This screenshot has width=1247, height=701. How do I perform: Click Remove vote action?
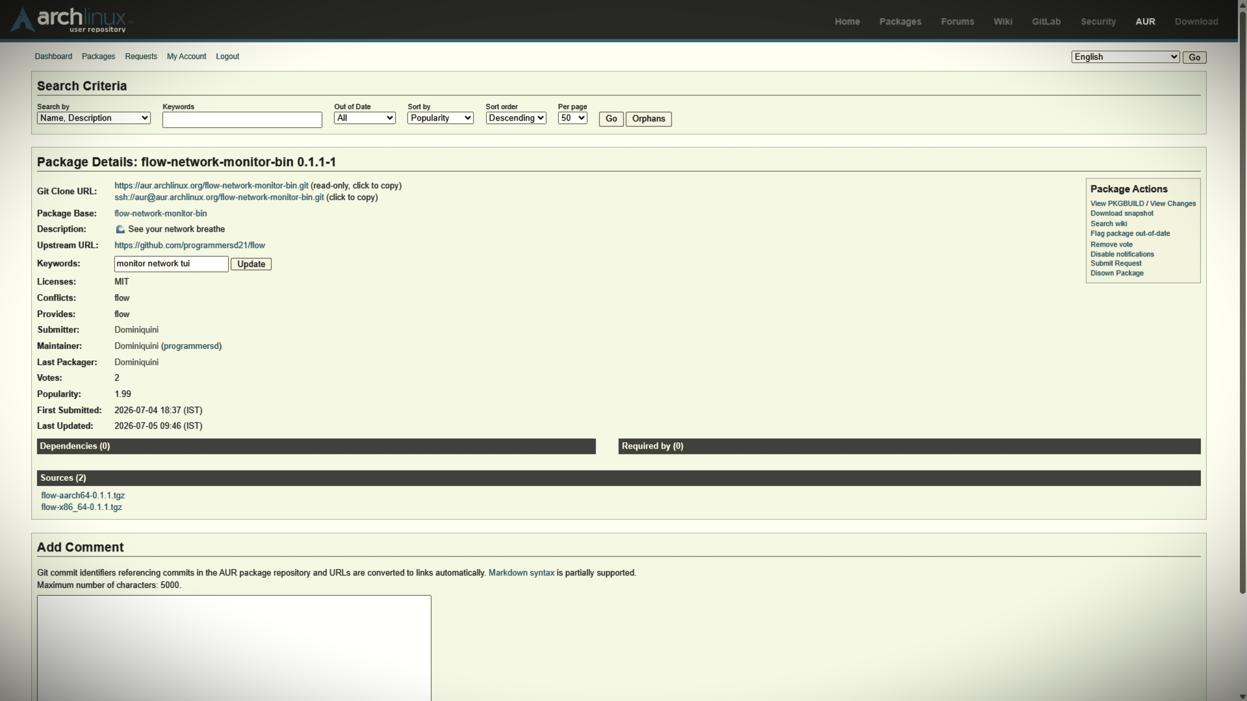1111,244
